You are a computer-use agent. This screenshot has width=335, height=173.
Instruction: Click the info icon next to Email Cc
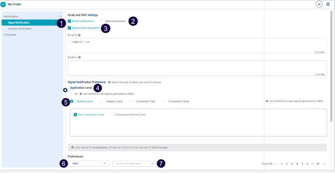pos(79,57)
